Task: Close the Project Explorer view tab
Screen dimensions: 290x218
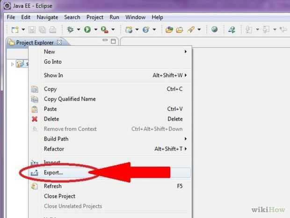Action: (59, 42)
